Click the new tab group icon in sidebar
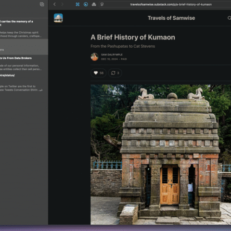The image size is (231, 231). pos(42,4)
